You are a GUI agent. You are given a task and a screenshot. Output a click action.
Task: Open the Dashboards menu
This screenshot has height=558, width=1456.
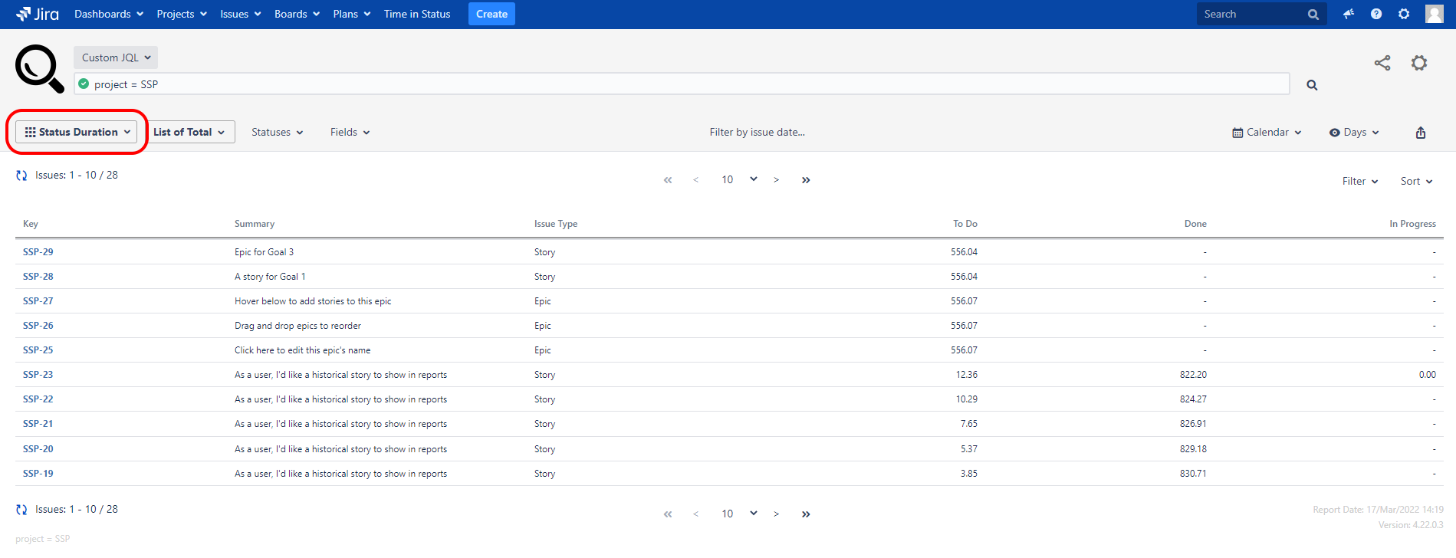click(x=108, y=14)
